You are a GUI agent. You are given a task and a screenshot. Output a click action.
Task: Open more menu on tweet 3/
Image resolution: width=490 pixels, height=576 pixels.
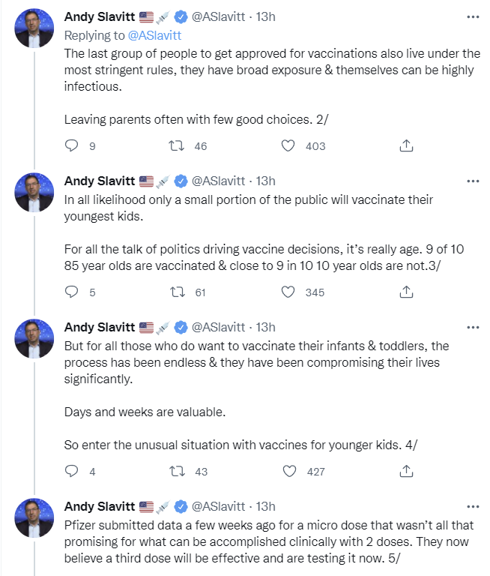473,181
